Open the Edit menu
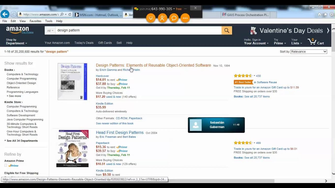This screenshot has width=335, height=188. tap(13, 21)
